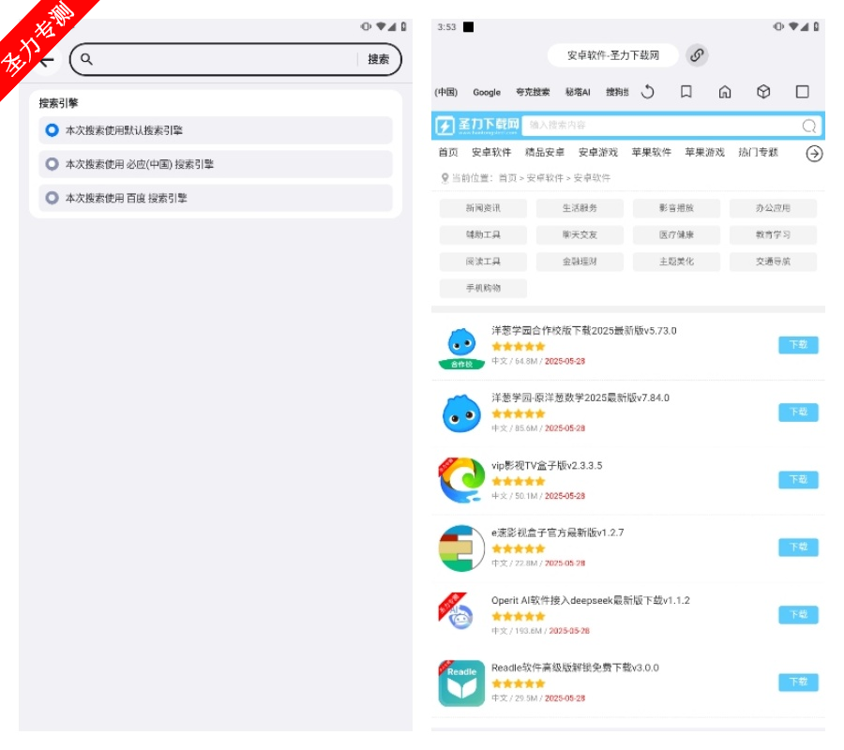
Task: Choose the 交通导航 category
Action: point(773,262)
